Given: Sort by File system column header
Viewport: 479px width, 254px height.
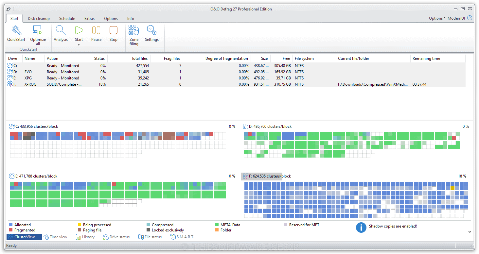Looking at the screenshot, I should (314, 59).
